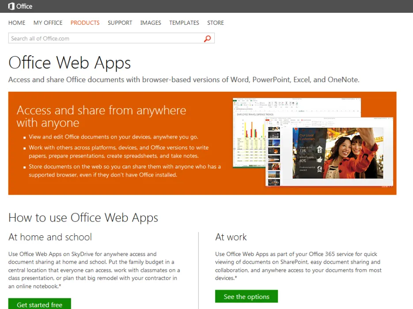Click the bullet starting 'Work with others across platforms'
Image resolution: width=413 pixels, height=309 pixels.
coord(118,151)
